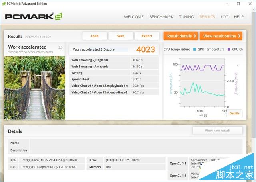Screen dimensions: 256x182
Task: Click the Work accelerated 2.0 score label
Action: tap(94, 49)
